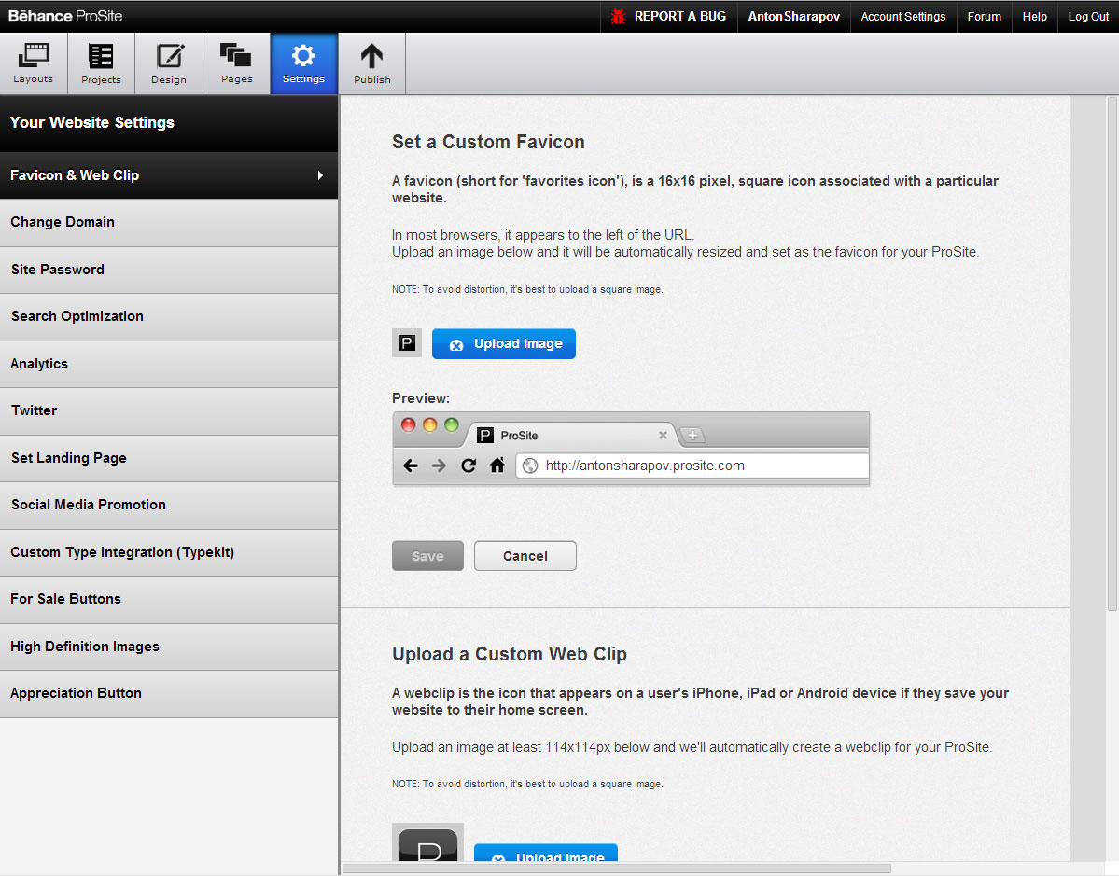Expand the Favicon & Web Clip arrow

click(x=320, y=175)
